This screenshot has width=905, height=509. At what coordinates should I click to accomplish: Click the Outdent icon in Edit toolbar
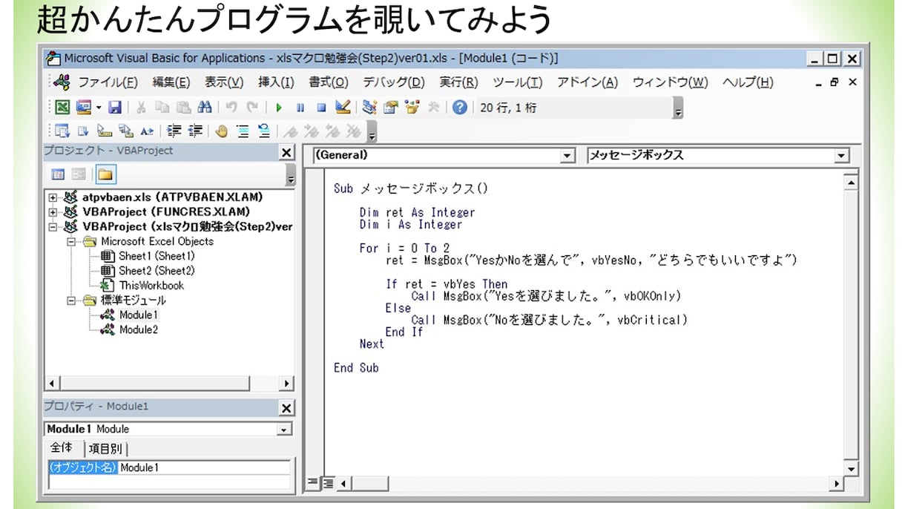[x=195, y=131]
